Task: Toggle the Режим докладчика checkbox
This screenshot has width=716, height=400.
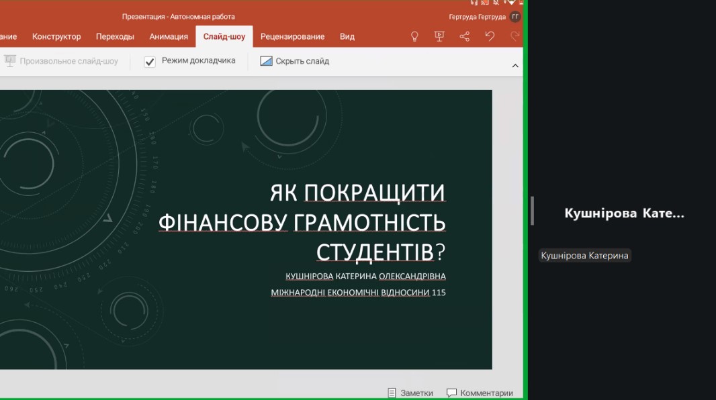Action: click(150, 62)
